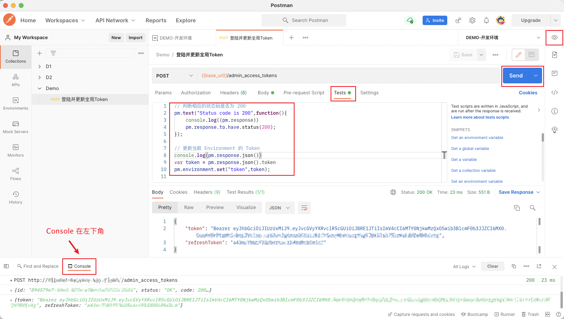Open the Collections sidebar tab
The image size is (564, 319).
16,57
